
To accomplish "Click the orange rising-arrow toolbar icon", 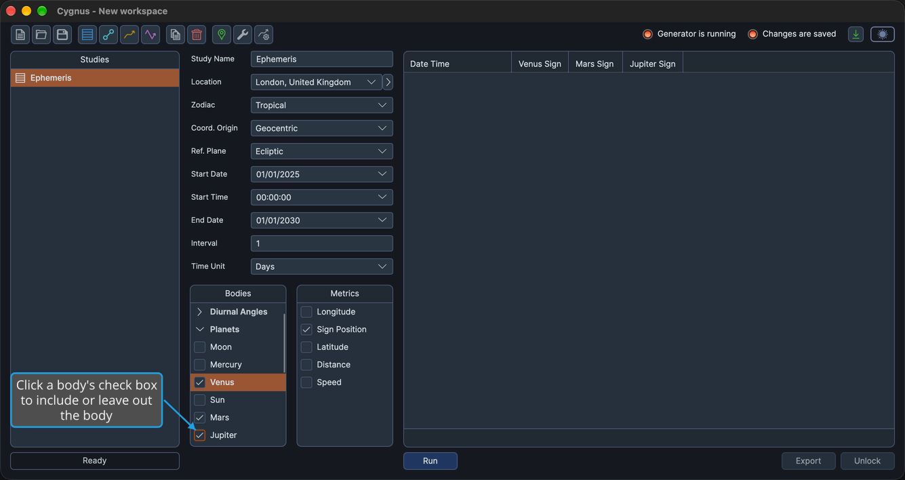I will click(x=129, y=35).
